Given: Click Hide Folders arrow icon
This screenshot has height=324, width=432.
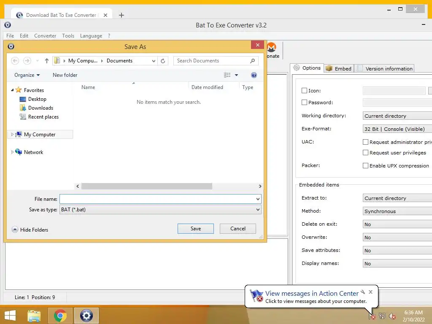Looking at the screenshot, I should 15,229.
